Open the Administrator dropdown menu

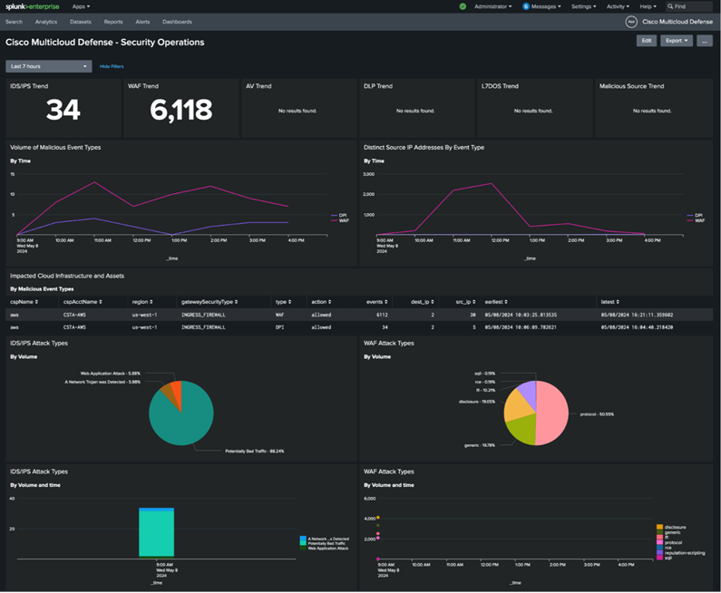point(493,6)
